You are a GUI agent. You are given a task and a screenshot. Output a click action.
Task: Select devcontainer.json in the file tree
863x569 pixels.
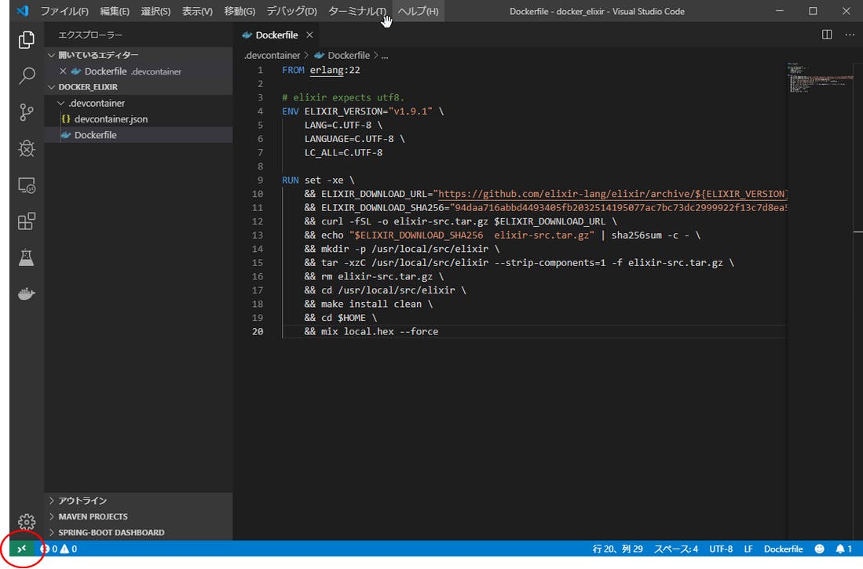click(x=111, y=119)
